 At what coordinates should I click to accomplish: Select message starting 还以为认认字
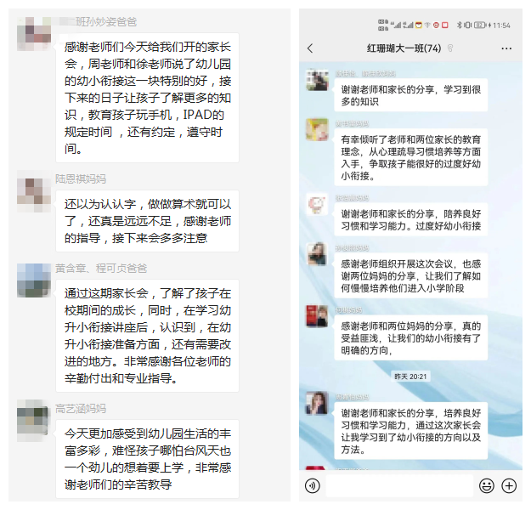pos(147,221)
